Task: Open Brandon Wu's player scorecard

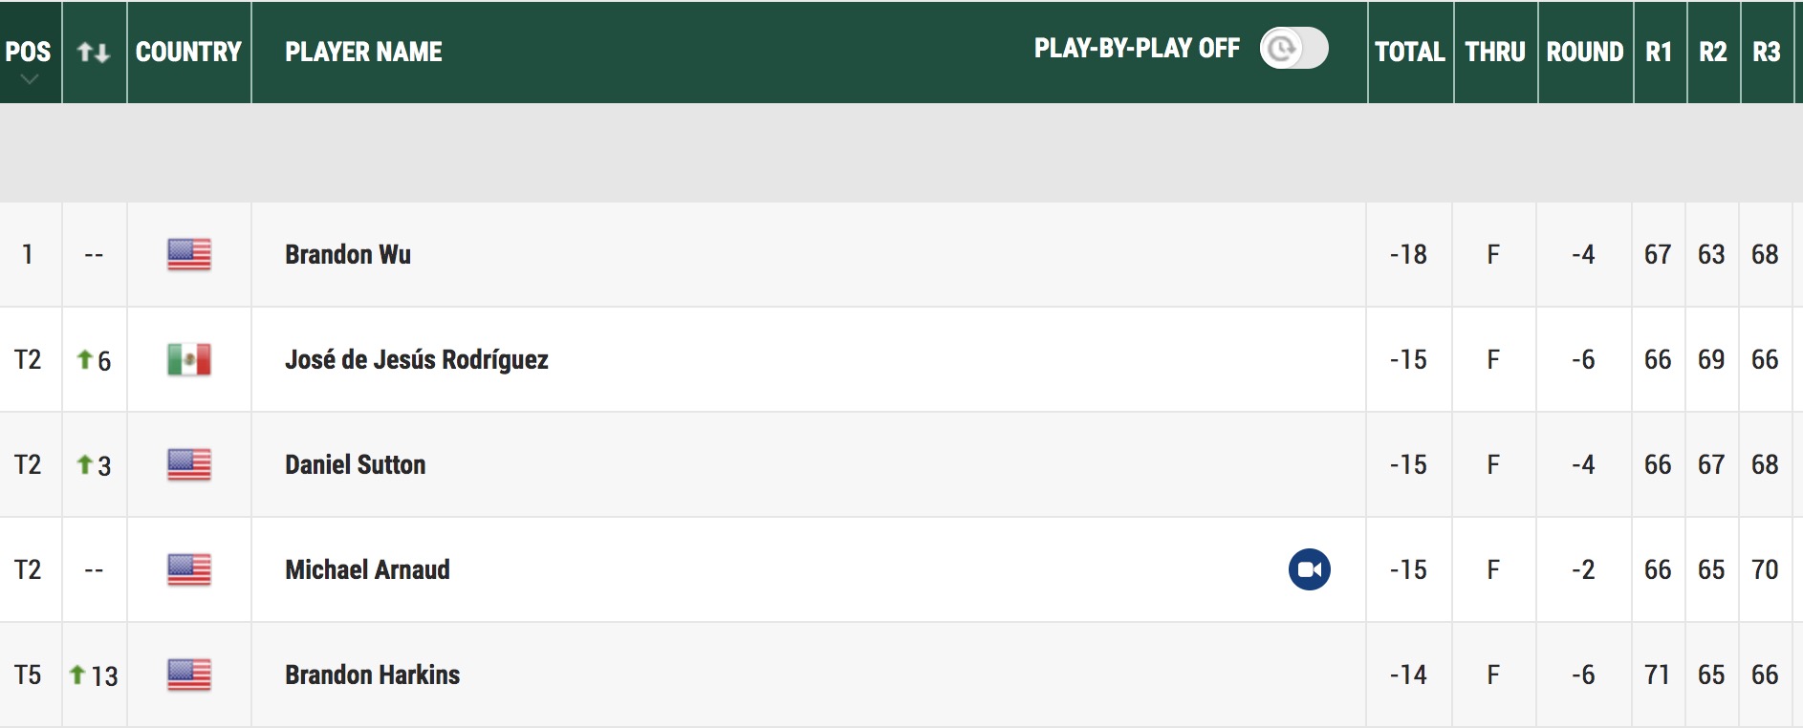Action: 348,254
